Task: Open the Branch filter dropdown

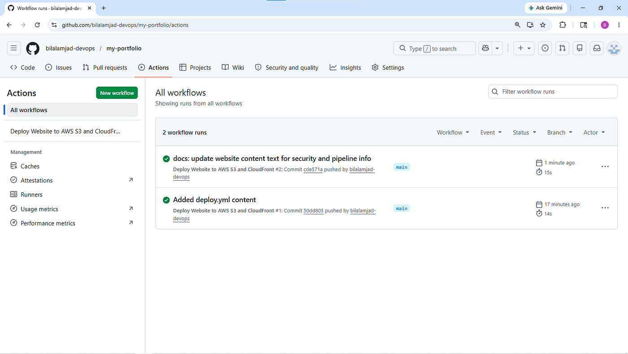Action: coord(560,133)
